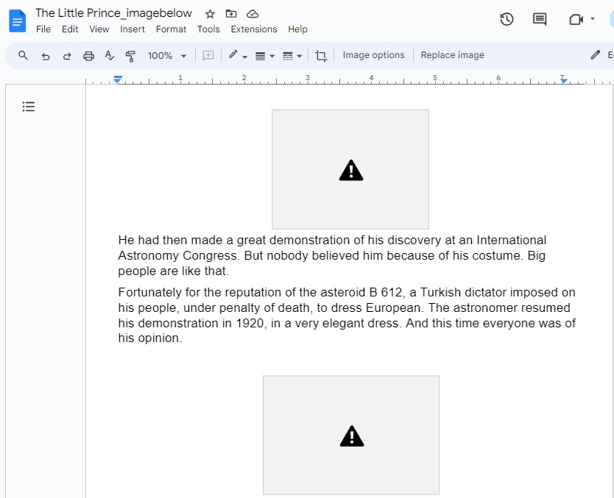Open the comments panel
The height and width of the screenshot is (498, 614).
tap(539, 19)
